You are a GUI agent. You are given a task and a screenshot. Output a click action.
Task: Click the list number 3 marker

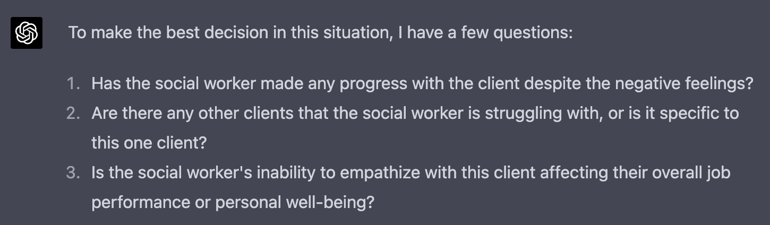[73, 172]
